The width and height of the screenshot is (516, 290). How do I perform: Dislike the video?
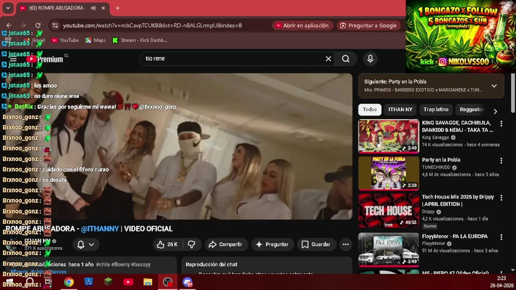tap(192, 244)
